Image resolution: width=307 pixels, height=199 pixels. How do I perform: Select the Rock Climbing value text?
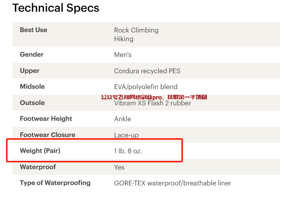pyautogui.click(x=136, y=30)
